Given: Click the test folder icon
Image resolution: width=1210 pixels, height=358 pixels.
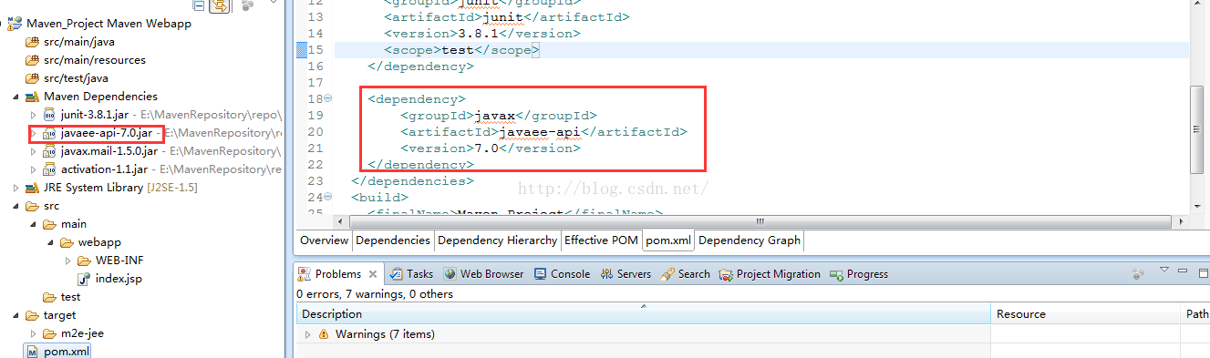Looking at the screenshot, I should 50,297.
